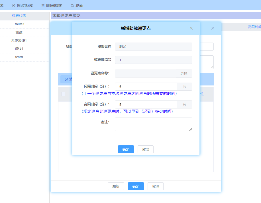This screenshot has width=261, height=203.
Task: Click the 修改路线 edit route icon
Action: click(14, 6)
